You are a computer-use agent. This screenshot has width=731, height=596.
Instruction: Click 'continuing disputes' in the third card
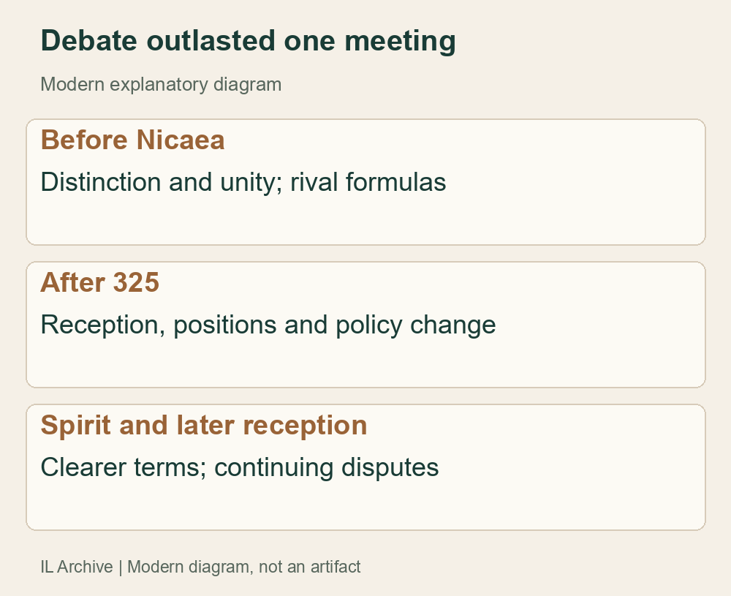point(326,468)
